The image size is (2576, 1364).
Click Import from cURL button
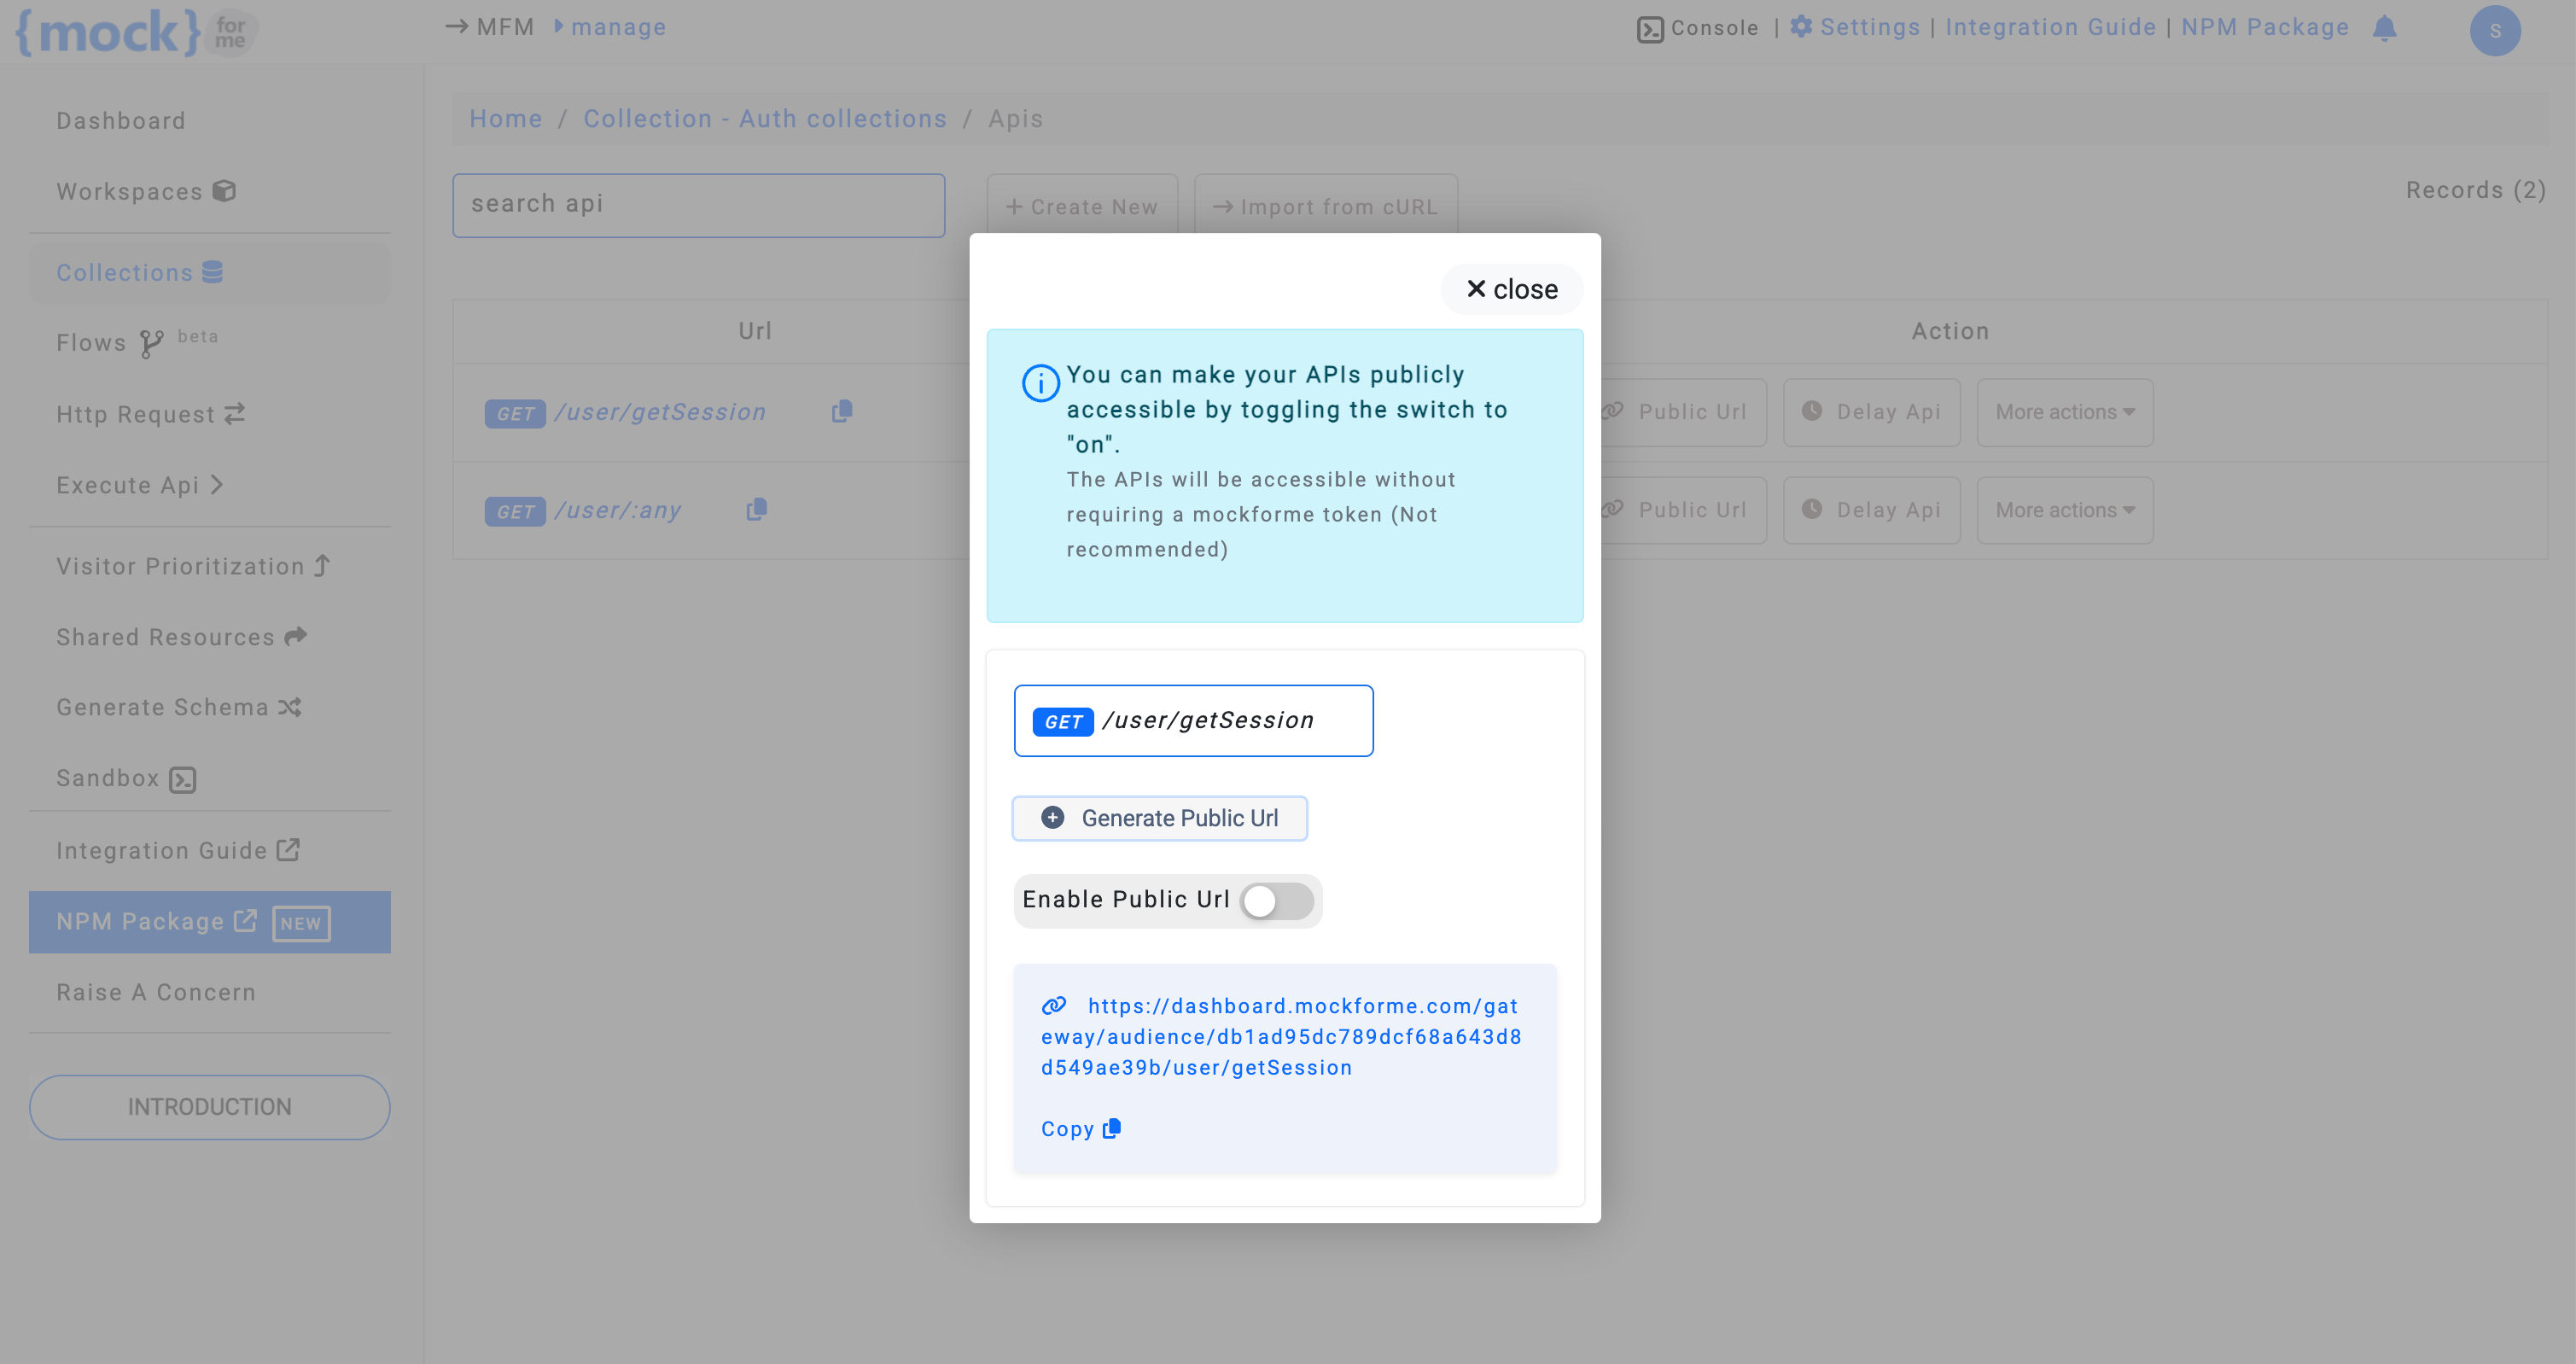click(x=1325, y=207)
